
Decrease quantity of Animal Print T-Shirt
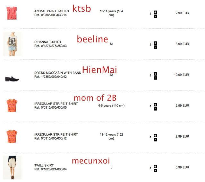tap(155, 16)
